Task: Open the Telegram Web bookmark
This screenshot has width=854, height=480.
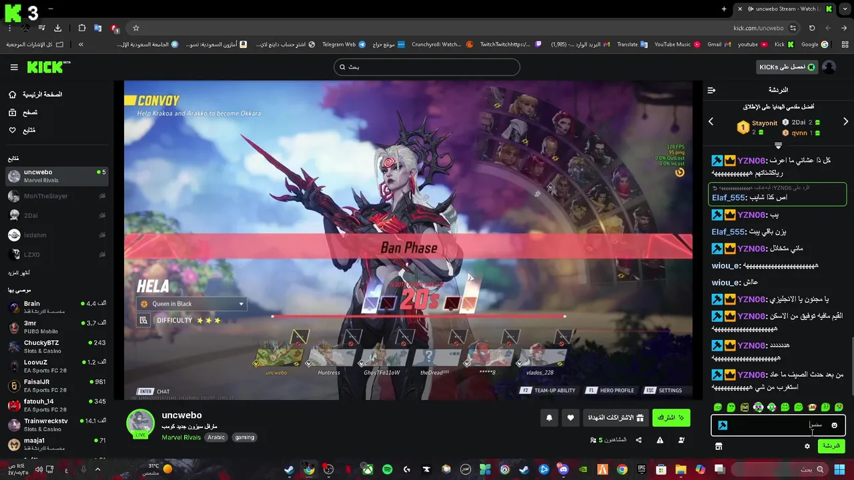Action: [x=344, y=45]
